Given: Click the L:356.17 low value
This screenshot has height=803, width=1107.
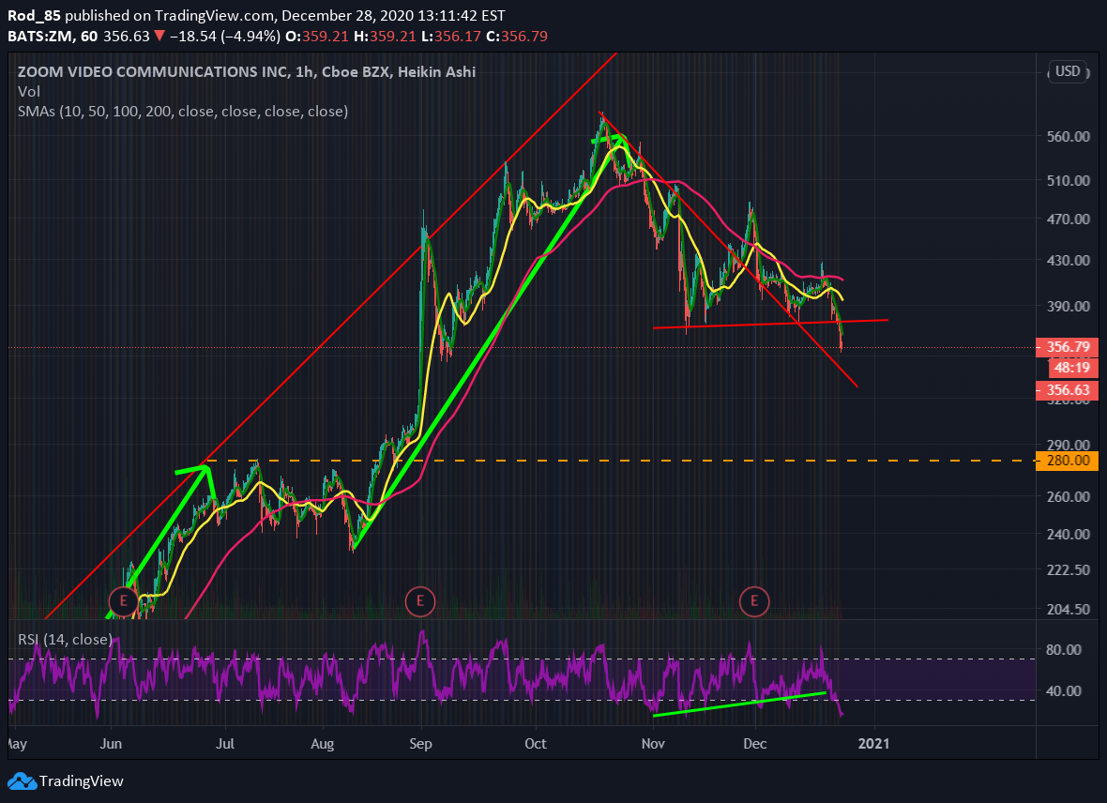Looking at the screenshot, I should 449,36.
